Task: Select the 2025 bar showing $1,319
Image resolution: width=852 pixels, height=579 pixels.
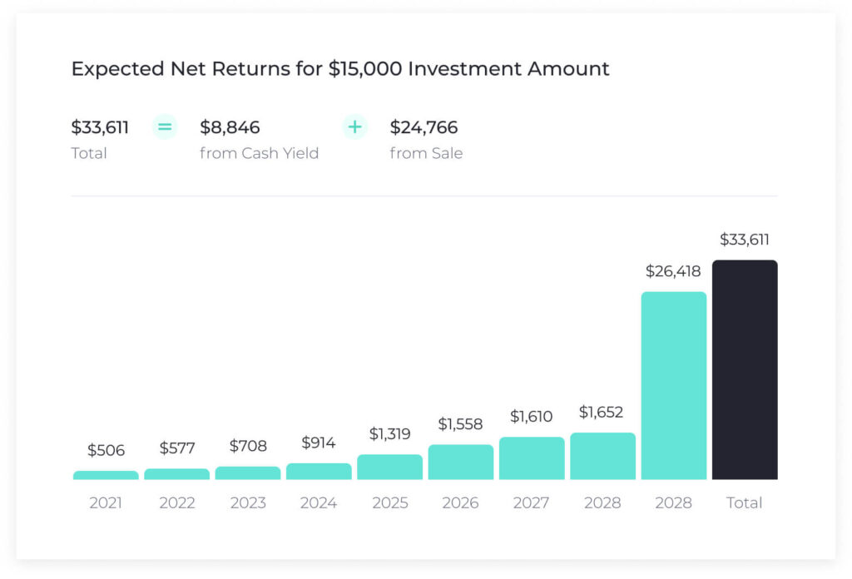Action: 389,467
